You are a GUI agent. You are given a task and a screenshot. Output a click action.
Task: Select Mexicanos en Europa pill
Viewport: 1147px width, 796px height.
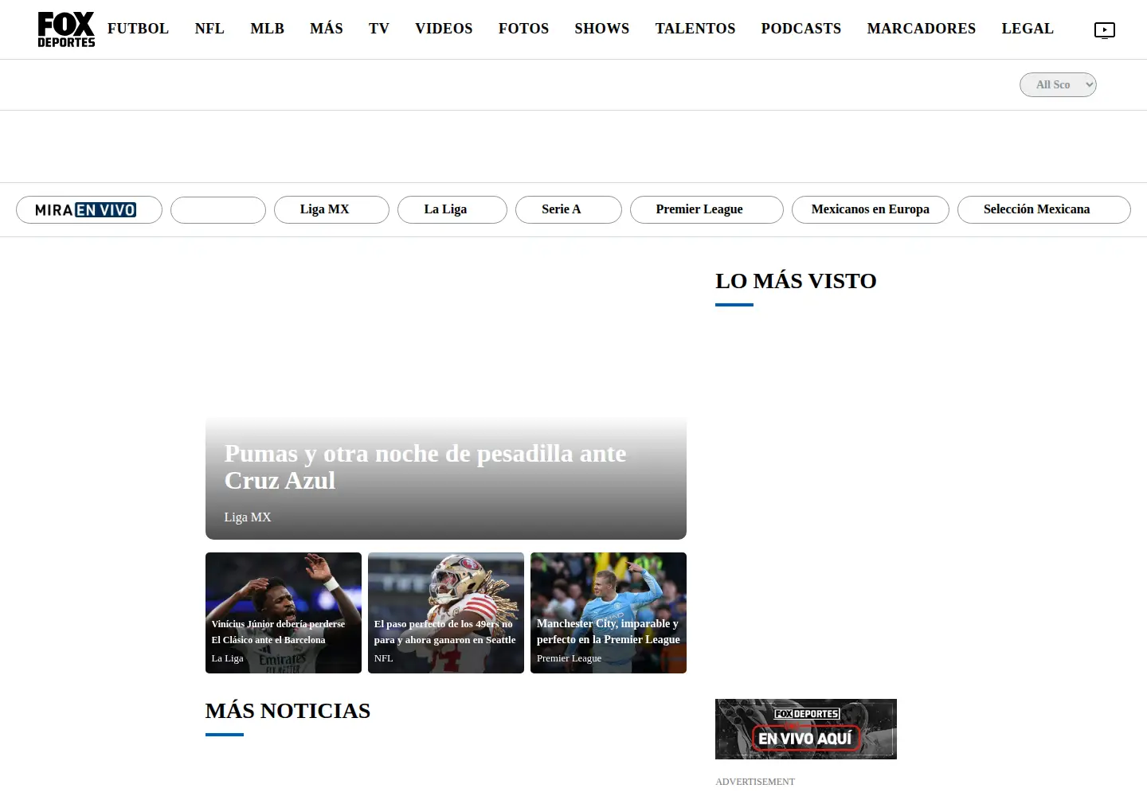pyautogui.click(x=871, y=210)
